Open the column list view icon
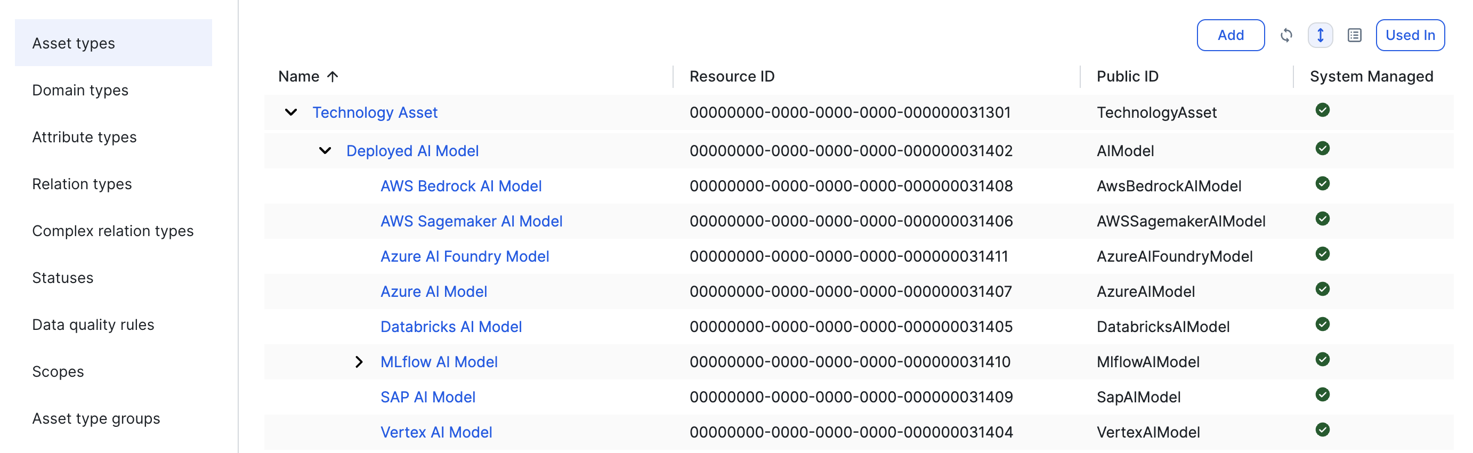1473x453 pixels. point(1354,36)
